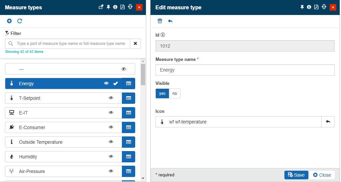Click the Id info icon

point(163,35)
